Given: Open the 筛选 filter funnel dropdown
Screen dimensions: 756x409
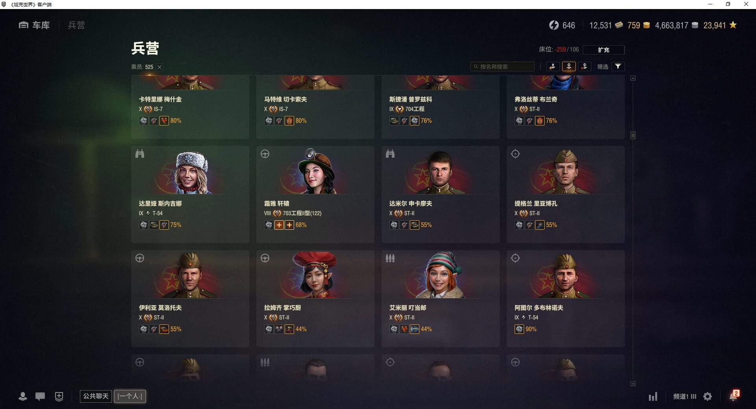Looking at the screenshot, I should click(618, 66).
